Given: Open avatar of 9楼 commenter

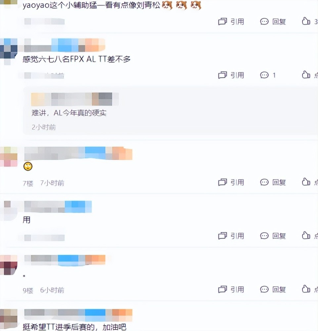Looking at the screenshot, I should pyautogui.click(x=9, y=265).
